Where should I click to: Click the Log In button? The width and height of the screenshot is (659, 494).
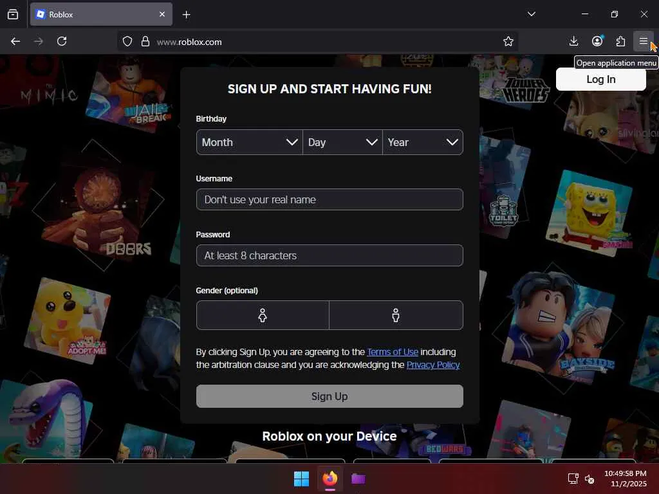point(600,79)
